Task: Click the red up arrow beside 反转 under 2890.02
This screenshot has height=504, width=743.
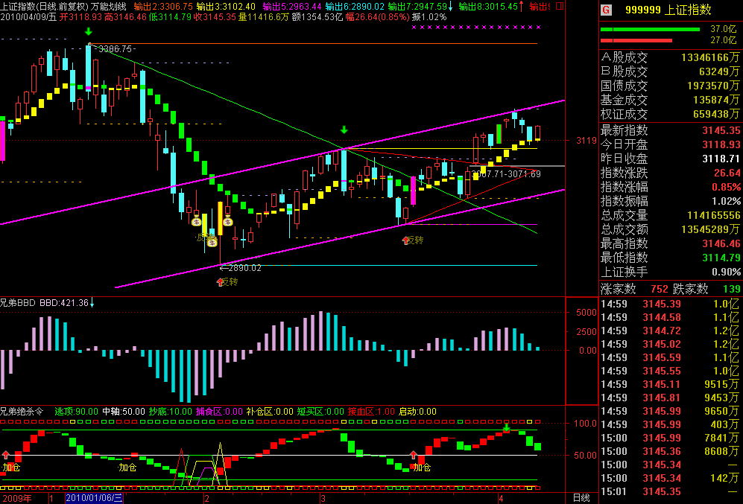Action: tap(220, 282)
